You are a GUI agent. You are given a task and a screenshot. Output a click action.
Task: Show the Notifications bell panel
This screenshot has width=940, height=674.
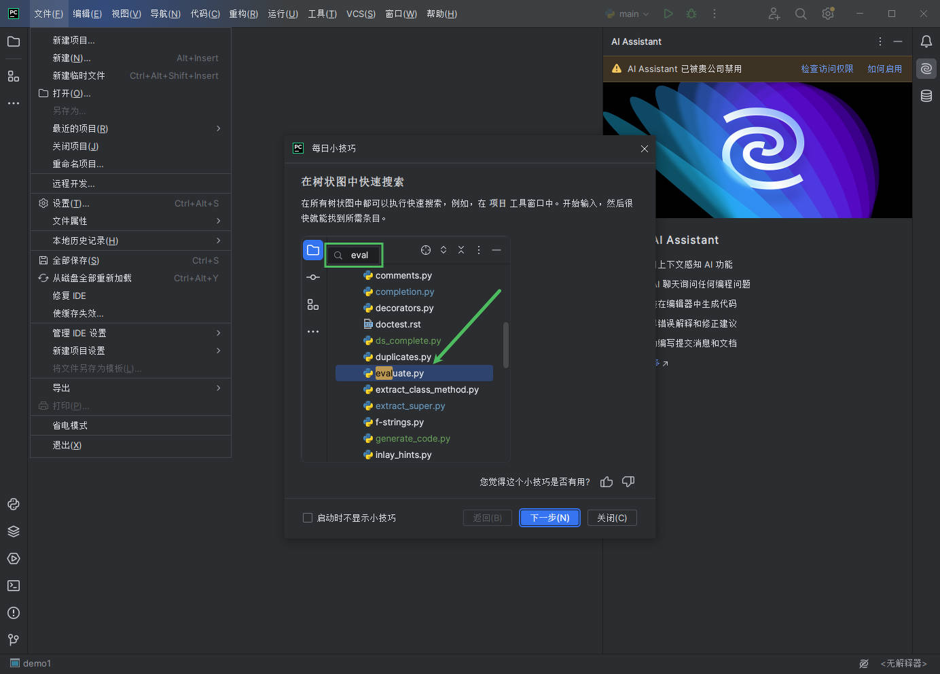[926, 41]
